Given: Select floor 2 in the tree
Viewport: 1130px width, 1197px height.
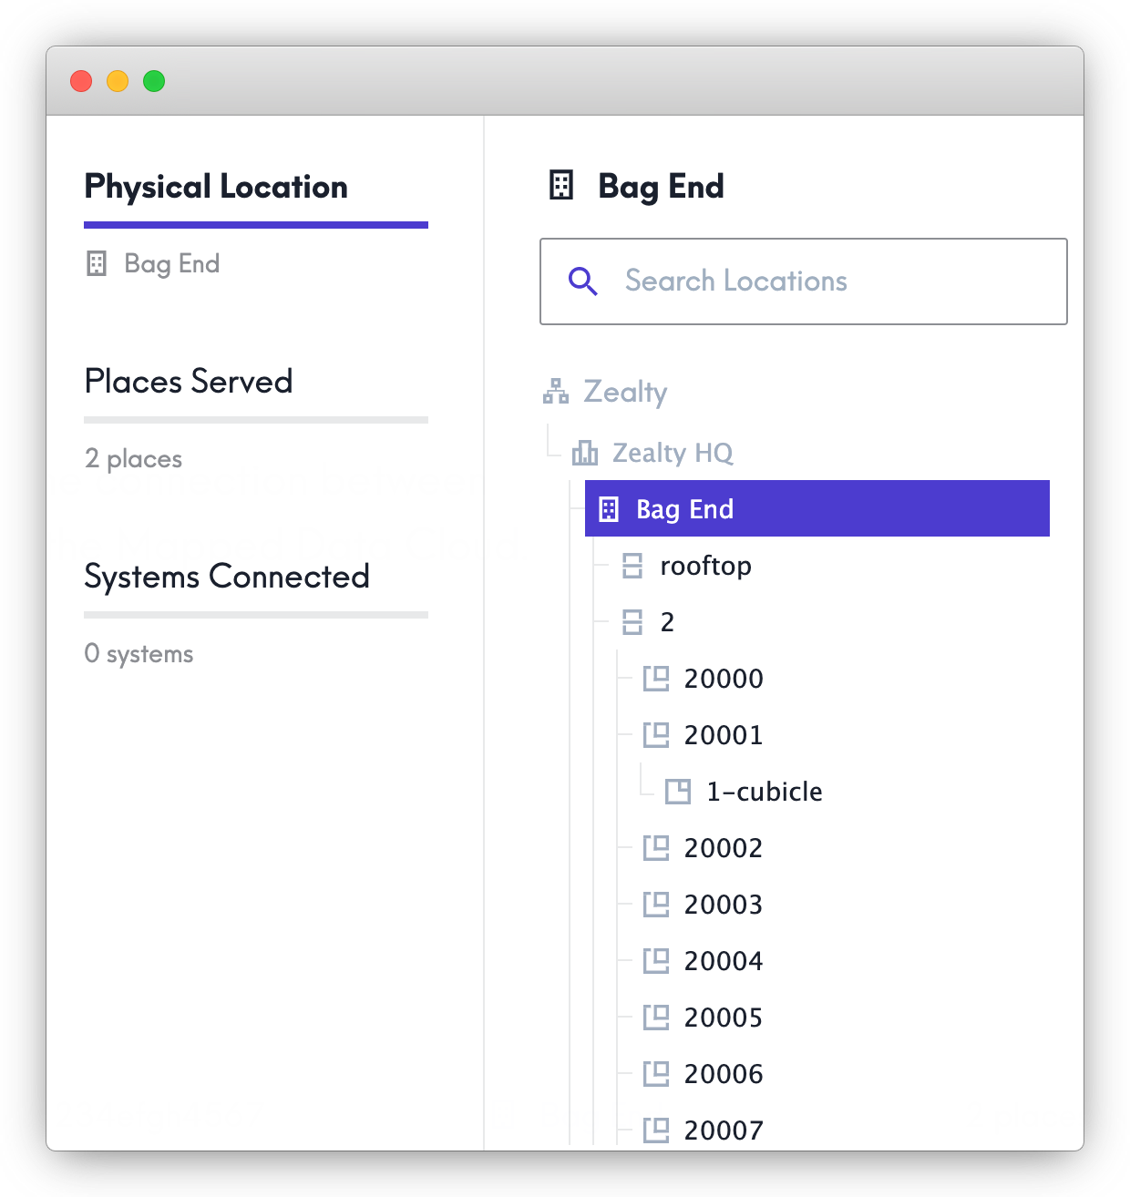Looking at the screenshot, I should click(667, 622).
